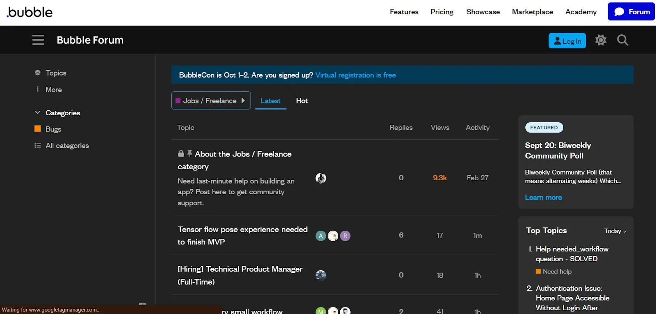Click the green 'A' avatar on Tensor flow topic
This screenshot has height=314, width=656.
321,236
